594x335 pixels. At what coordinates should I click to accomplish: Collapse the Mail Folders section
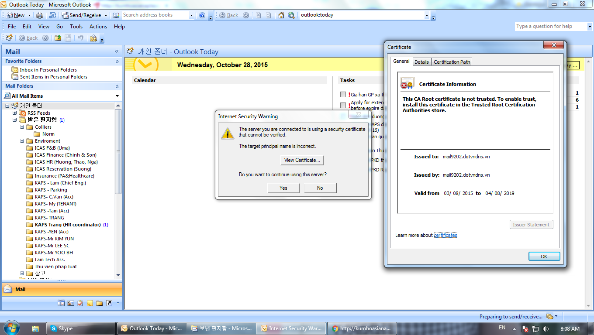(117, 86)
